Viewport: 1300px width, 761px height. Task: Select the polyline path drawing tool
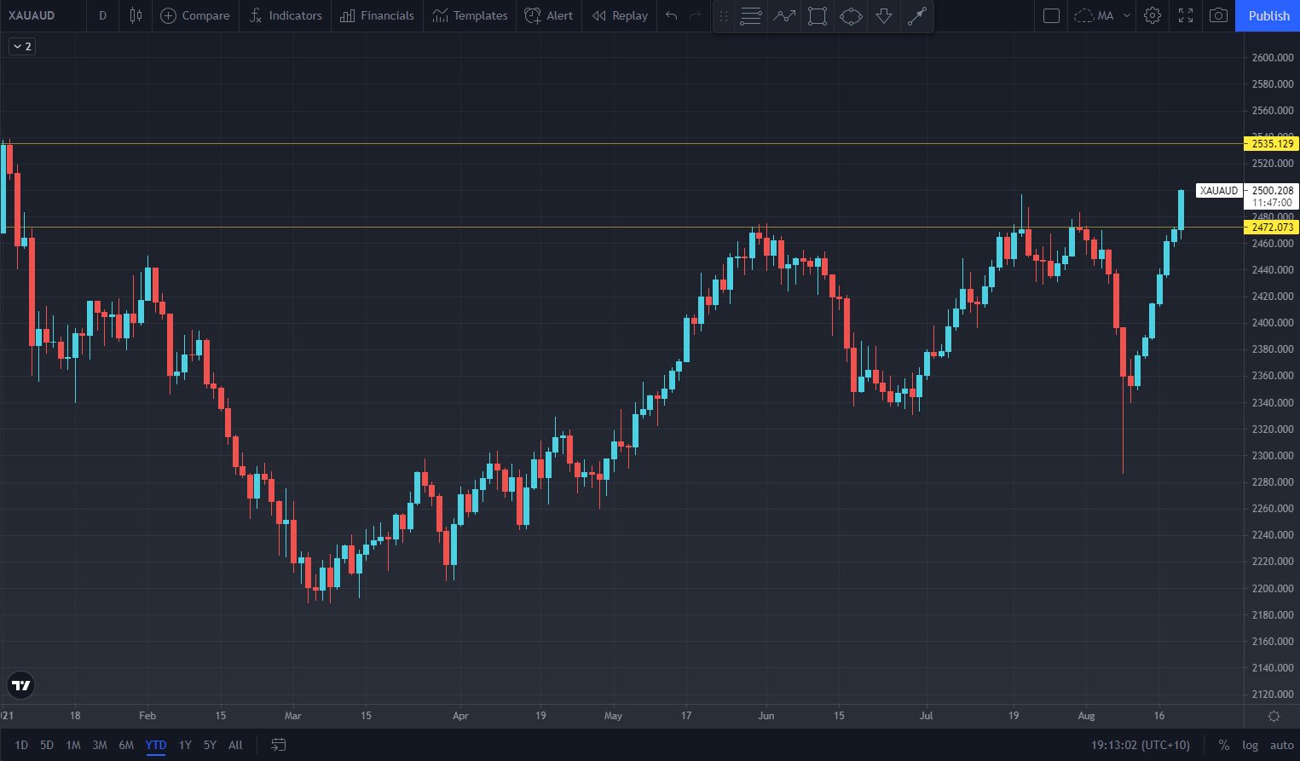click(784, 16)
